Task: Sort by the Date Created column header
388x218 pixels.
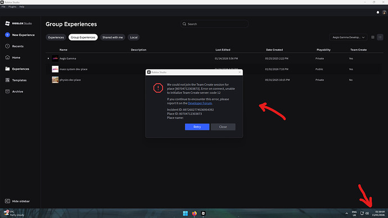Action: coord(274,49)
